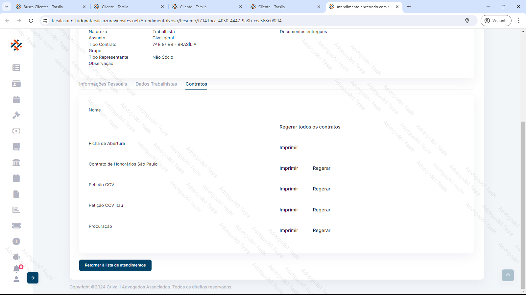Print the Procuração document
This screenshot has width=526, height=295.
[289, 231]
